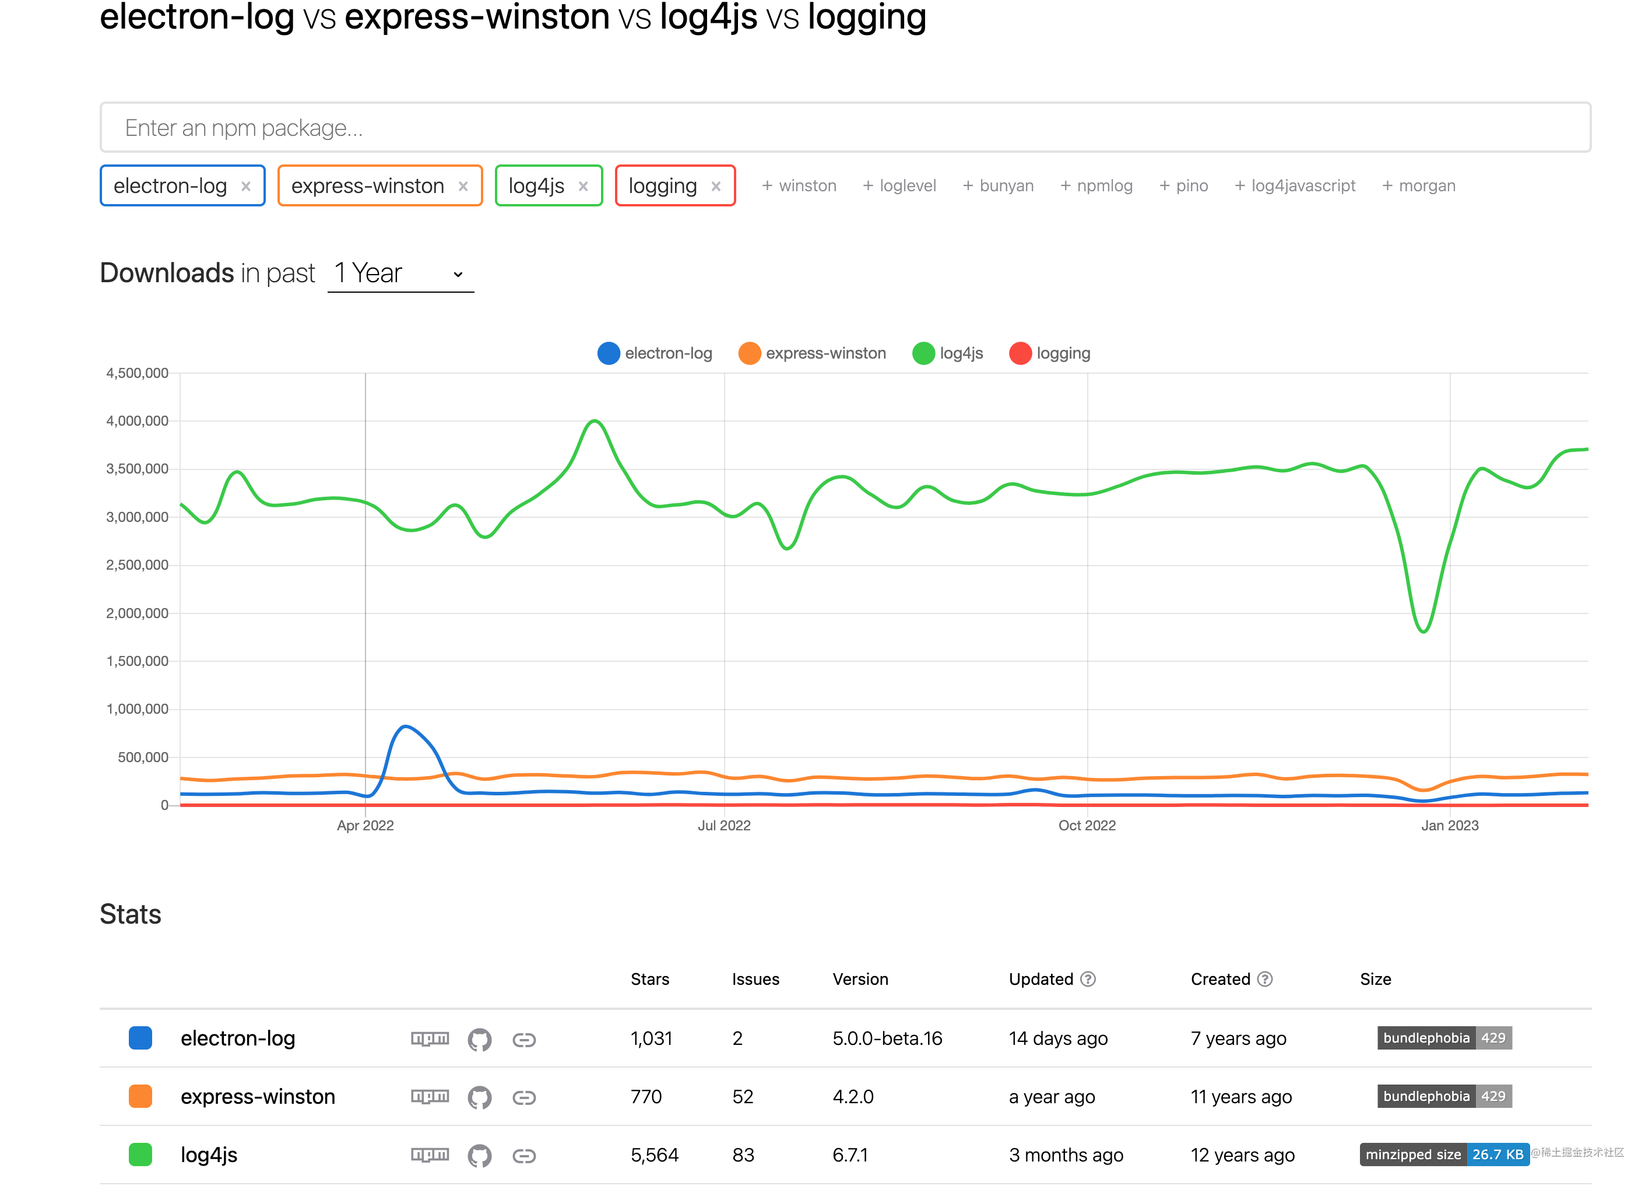This screenshot has width=1652, height=1186.
Task: Click the Jan 2023 axis label
Action: pos(1450,826)
